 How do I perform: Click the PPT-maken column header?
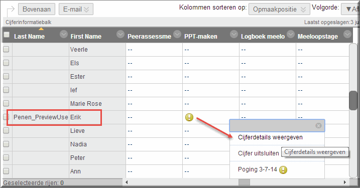click(201, 37)
